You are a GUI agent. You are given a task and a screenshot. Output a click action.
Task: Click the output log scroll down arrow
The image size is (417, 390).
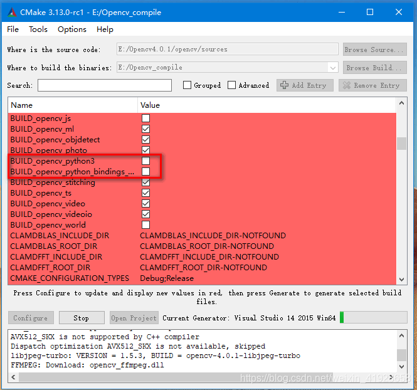401,367
